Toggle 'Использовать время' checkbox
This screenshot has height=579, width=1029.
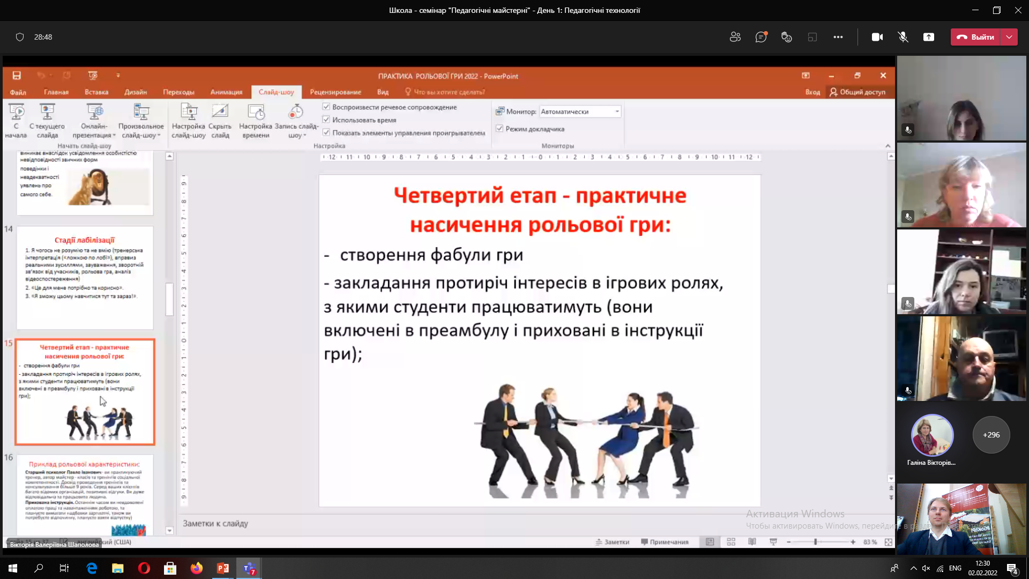click(x=326, y=120)
